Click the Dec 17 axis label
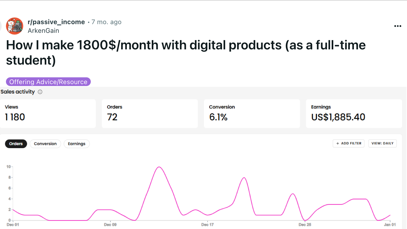 pos(207,225)
